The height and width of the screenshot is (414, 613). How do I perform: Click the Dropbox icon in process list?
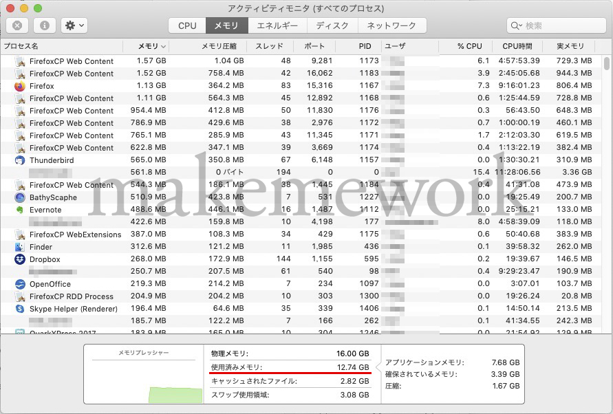click(19, 259)
